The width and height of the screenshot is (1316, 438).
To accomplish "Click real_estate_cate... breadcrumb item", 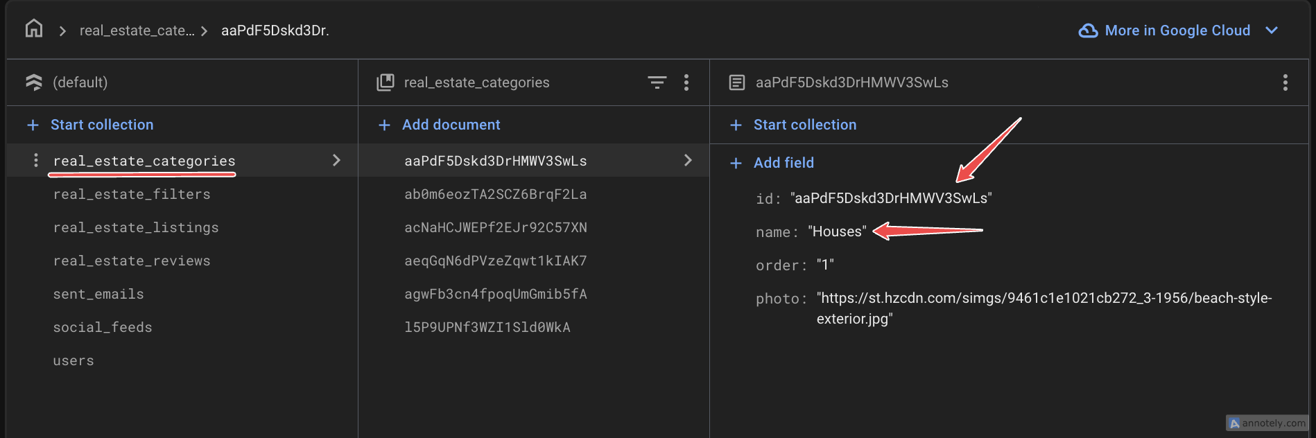I will click(137, 30).
